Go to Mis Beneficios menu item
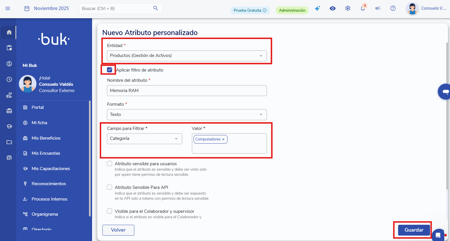 (x=46, y=138)
